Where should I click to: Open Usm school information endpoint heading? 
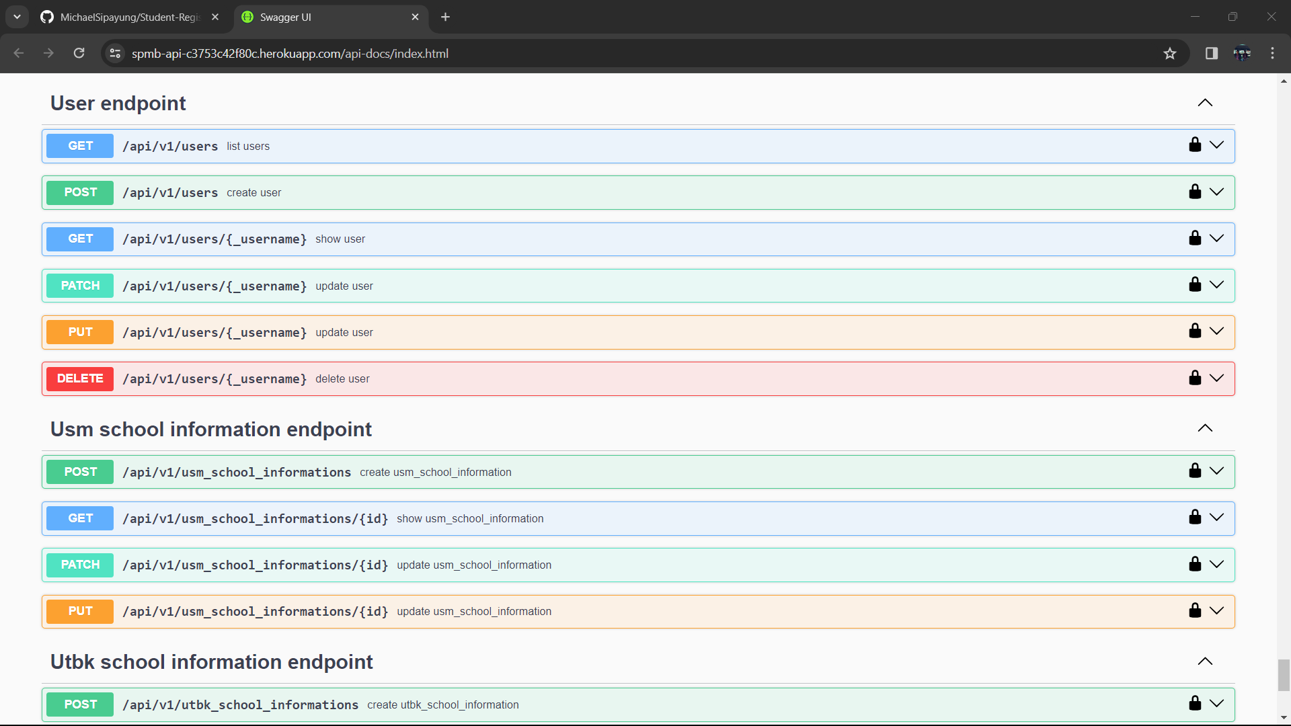point(211,429)
